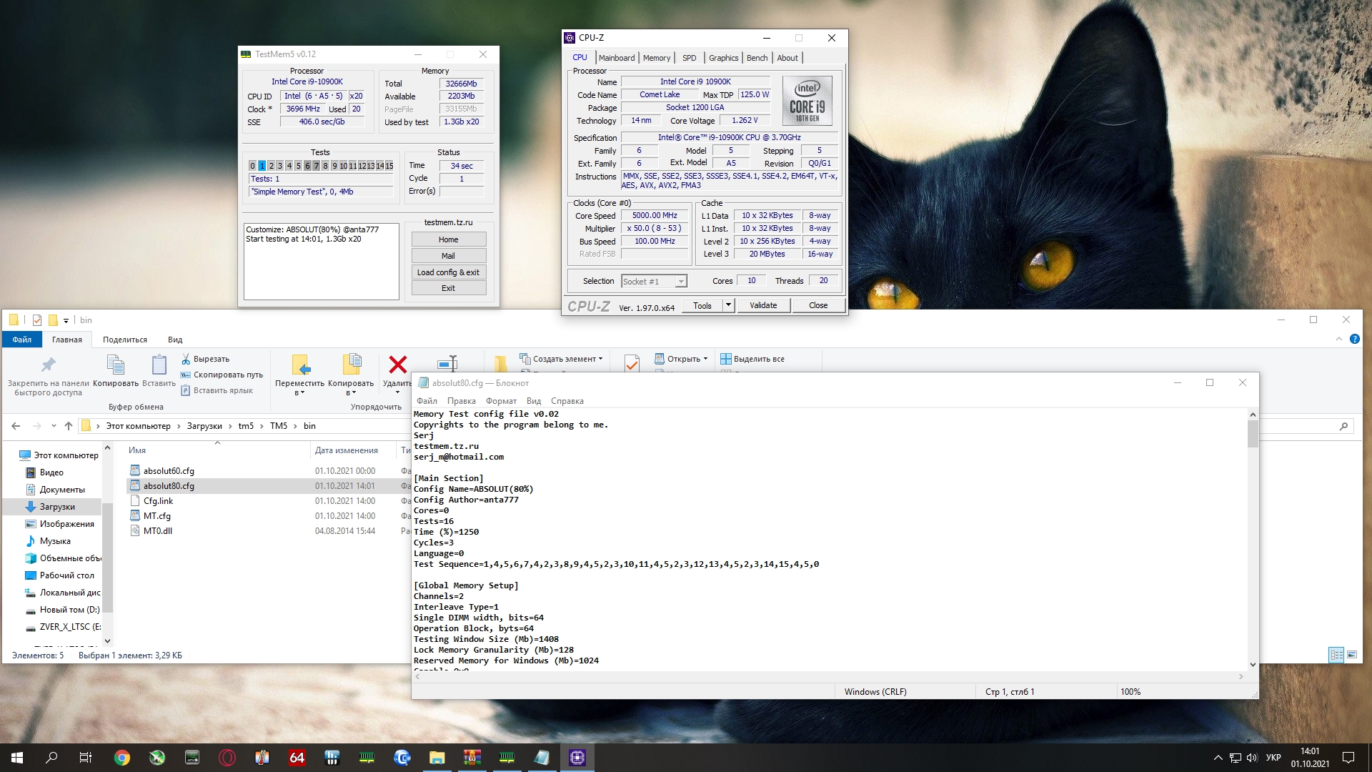Open Chrome from the taskbar
The image size is (1372, 772).
pos(122,758)
